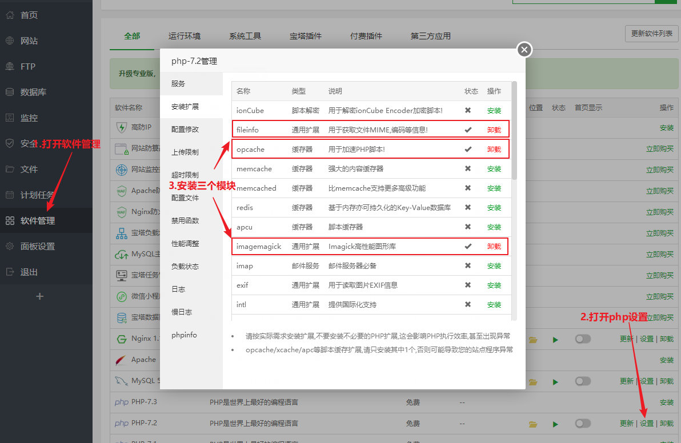Open phpinfo in php dialog menu
681x443 pixels.
191,335
